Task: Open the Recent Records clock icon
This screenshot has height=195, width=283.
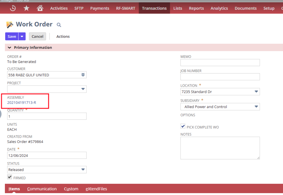Action: pyautogui.click(x=13, y=8)
